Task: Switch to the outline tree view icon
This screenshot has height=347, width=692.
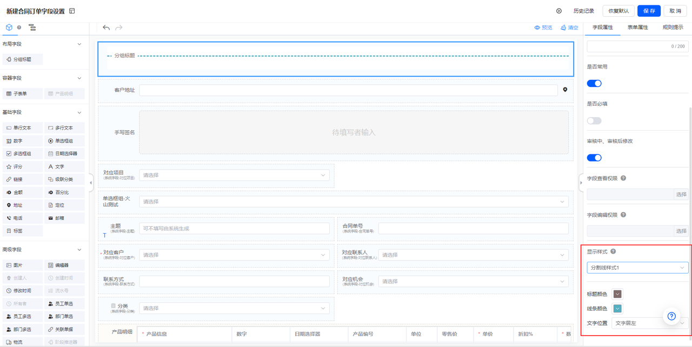Action: (x=32, y=28)
